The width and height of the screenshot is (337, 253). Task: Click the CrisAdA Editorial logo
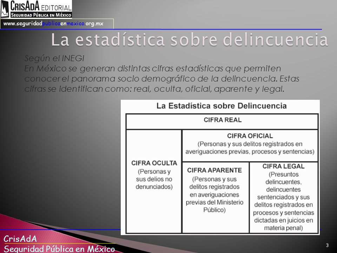(x=36, y=9)
